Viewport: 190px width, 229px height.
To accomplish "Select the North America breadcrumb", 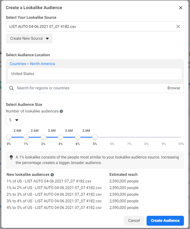I will point(42,64).
